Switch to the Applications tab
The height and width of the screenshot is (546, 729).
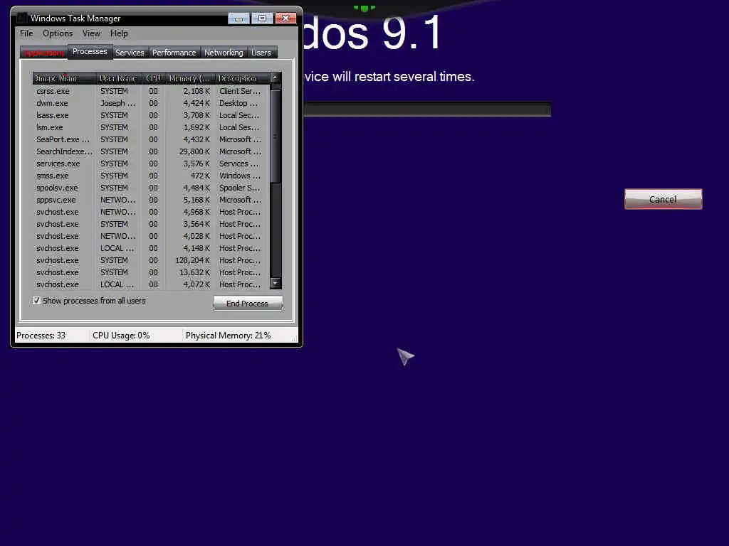point(44,53)
